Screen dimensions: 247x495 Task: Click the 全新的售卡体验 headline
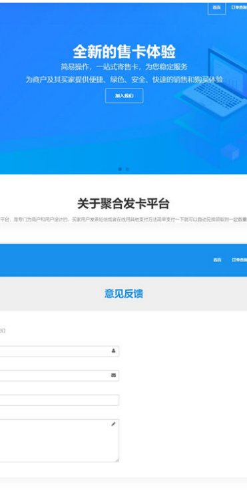[x=124, y=52]
